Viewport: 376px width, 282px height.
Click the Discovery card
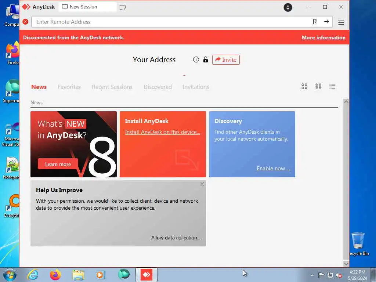click(252, 144)
